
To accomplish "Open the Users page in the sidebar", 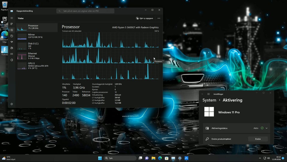I will coord(12,48).
